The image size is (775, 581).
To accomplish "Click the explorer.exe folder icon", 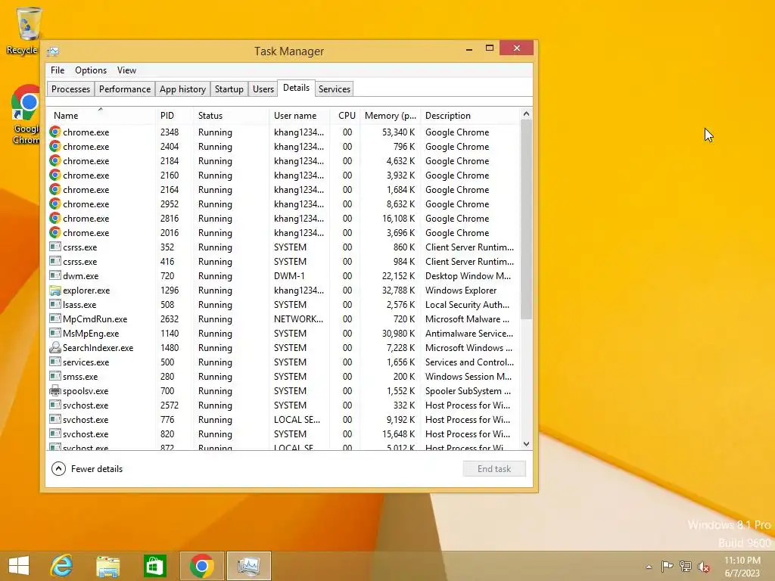I will coord(54,290).
